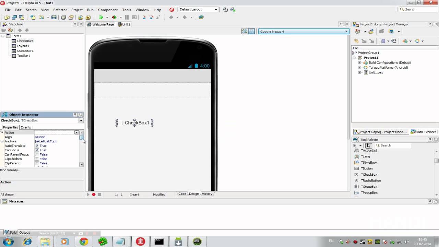Viewport: 439px width, 247px height.
Task: Click the CheckBox1 control on the form
Action: 134,123
